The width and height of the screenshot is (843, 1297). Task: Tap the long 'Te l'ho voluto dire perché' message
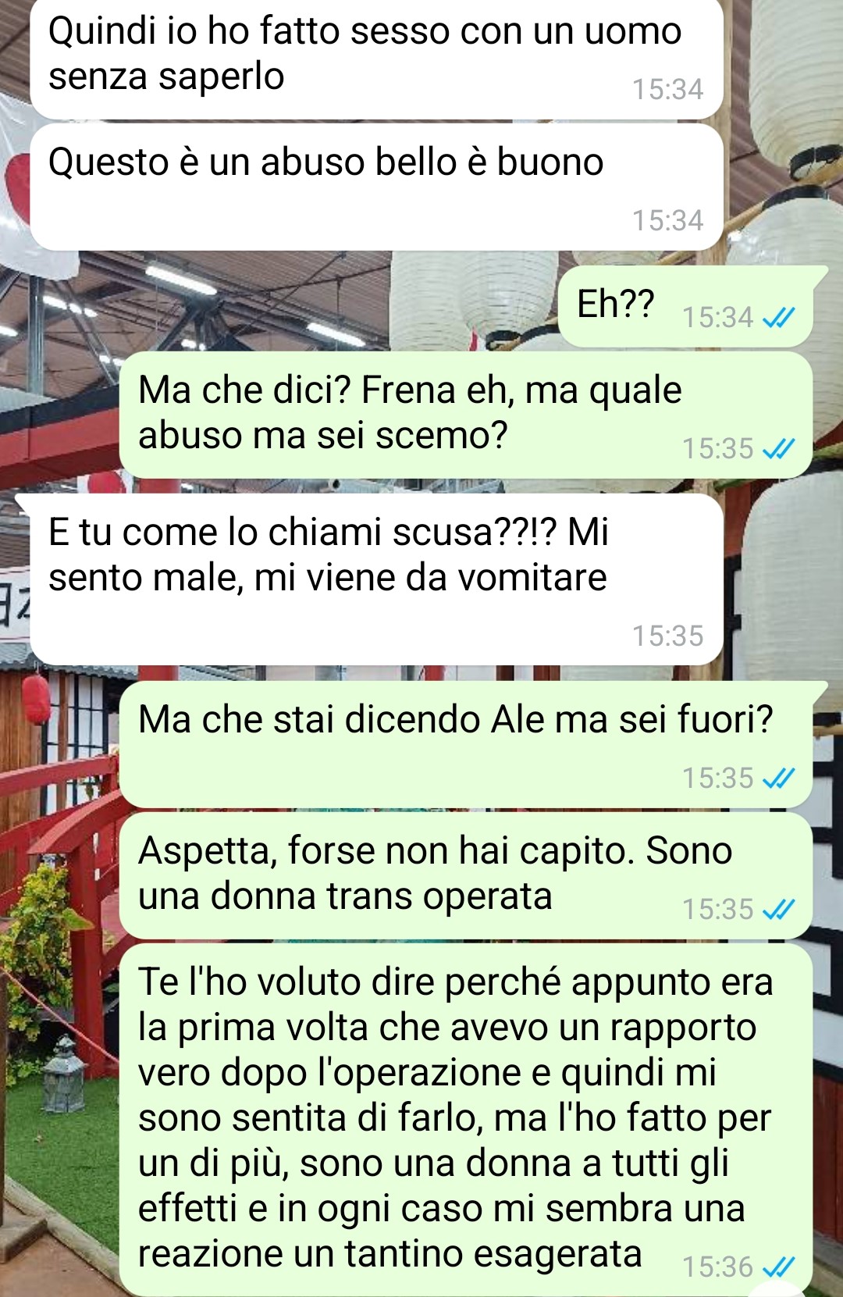(466, 1120)
